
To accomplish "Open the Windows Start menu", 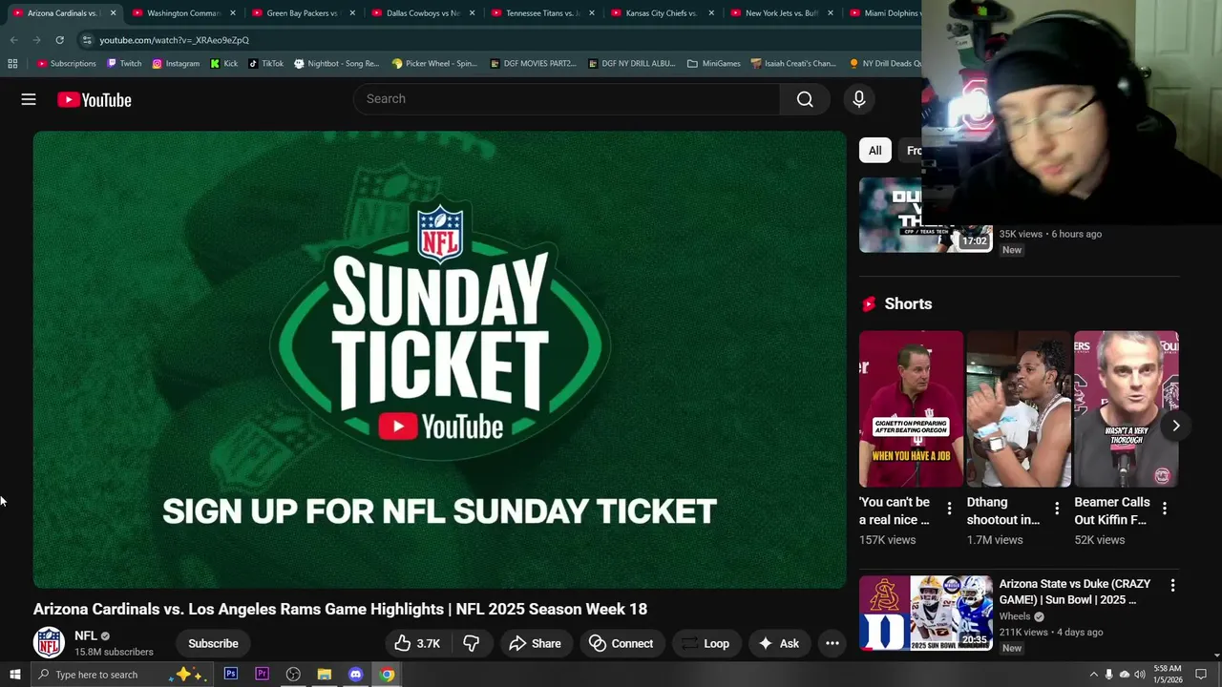I will 14,675.
